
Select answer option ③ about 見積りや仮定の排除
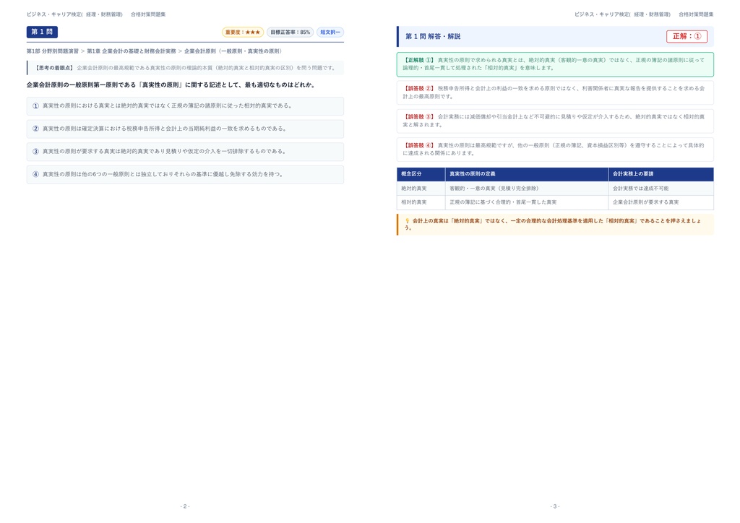185,152
